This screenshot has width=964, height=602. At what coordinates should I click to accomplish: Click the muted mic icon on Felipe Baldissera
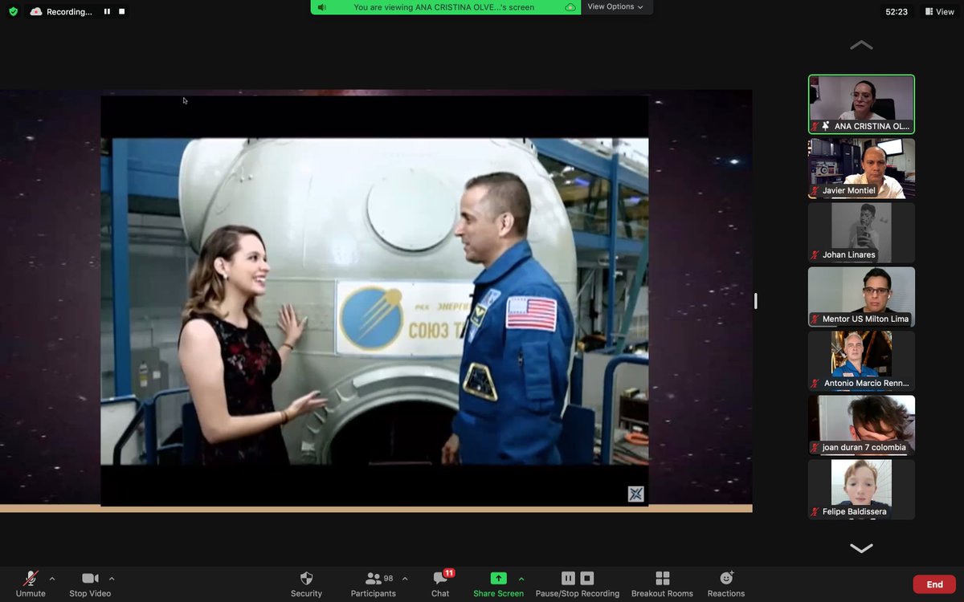815,512
